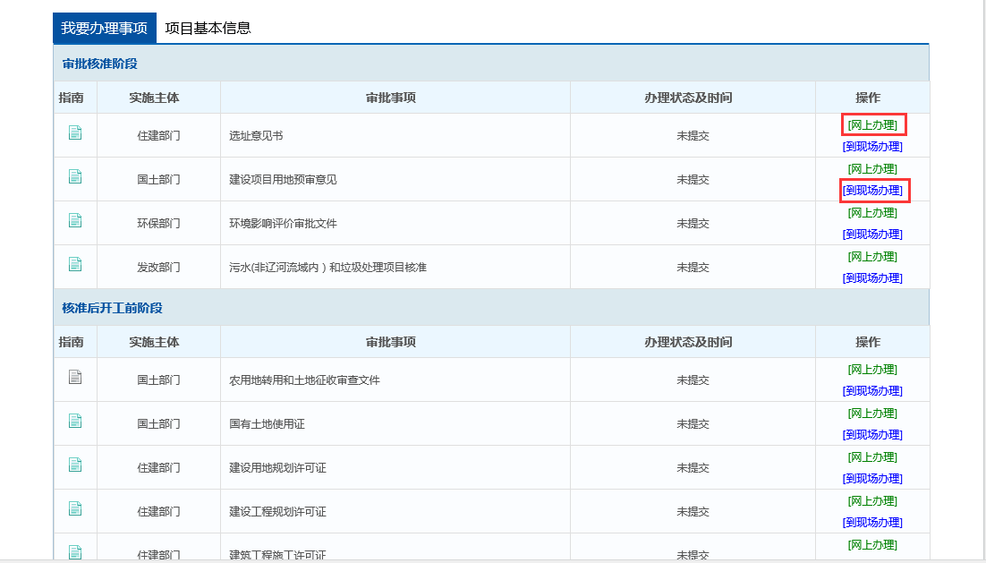Click 到现场办理 for 建设用地规划许可证
Viewport: 986px width, 563px height.
pos(872,479)
